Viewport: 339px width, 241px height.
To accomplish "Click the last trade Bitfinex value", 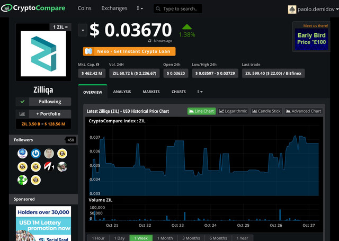I will [x=273, y=73].
